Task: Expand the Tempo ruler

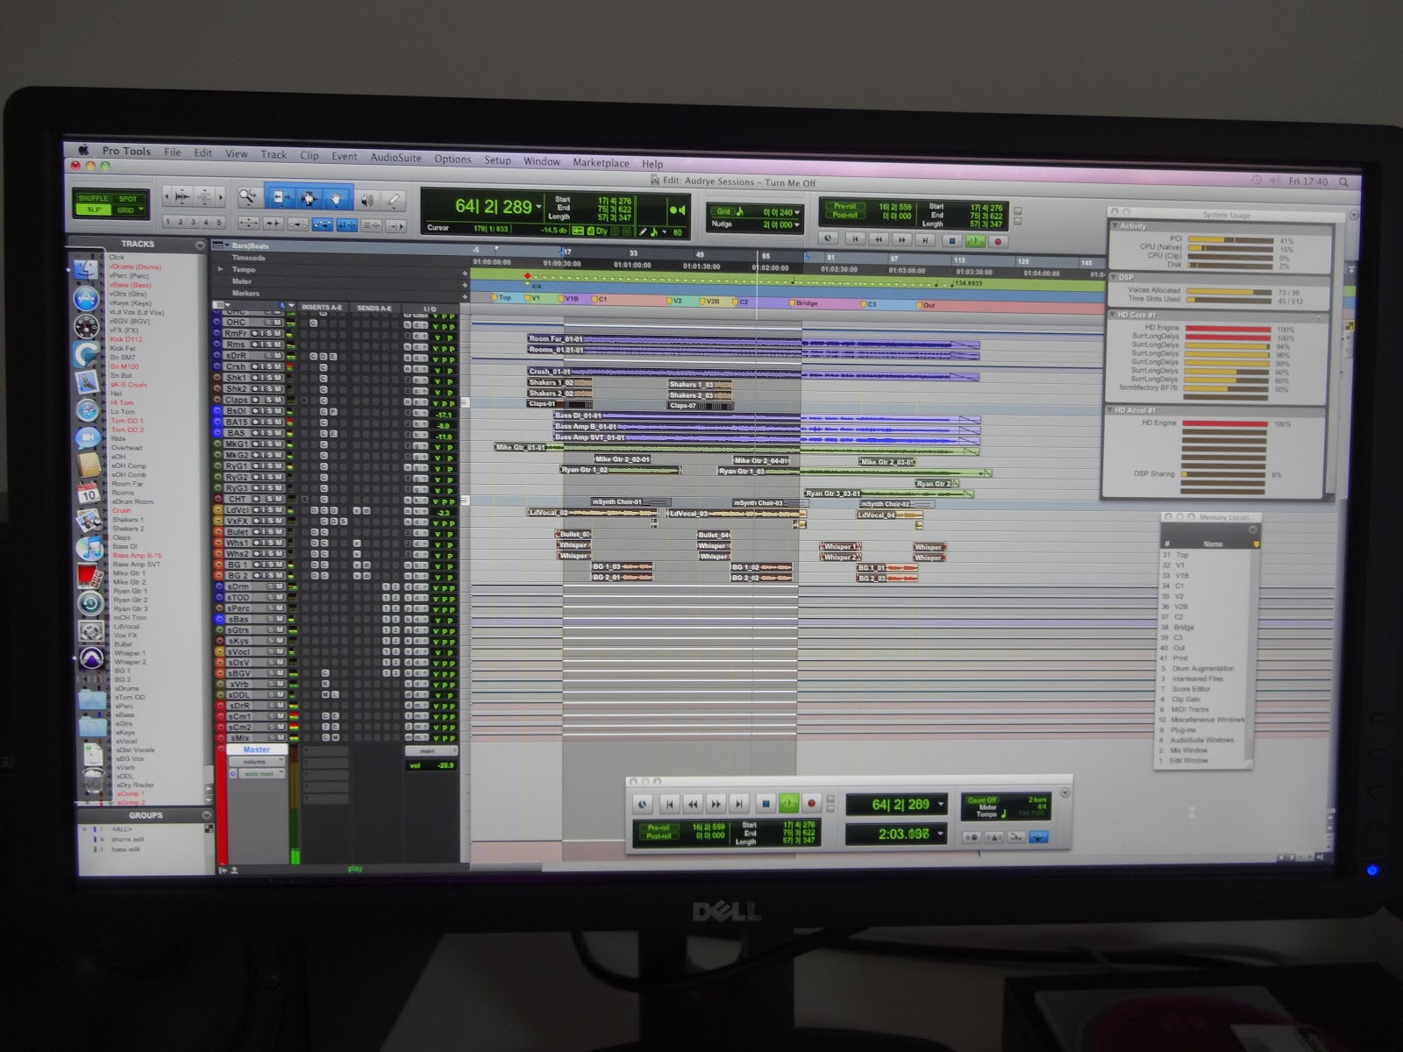Action: tap(221, 269)
